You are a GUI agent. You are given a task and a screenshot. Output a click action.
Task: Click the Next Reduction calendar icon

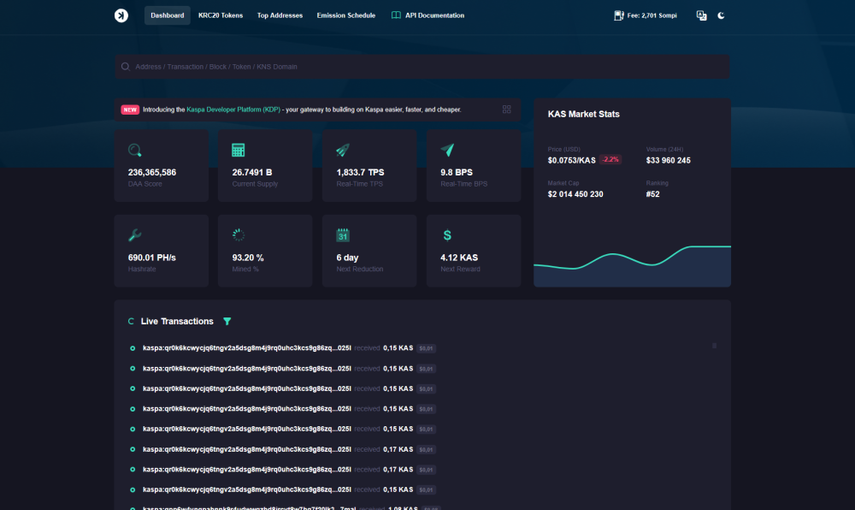coord(343,235)
